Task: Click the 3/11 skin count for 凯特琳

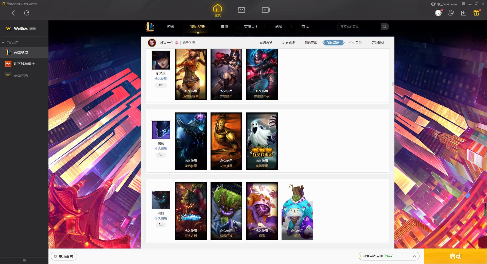Action: point(161,85)
